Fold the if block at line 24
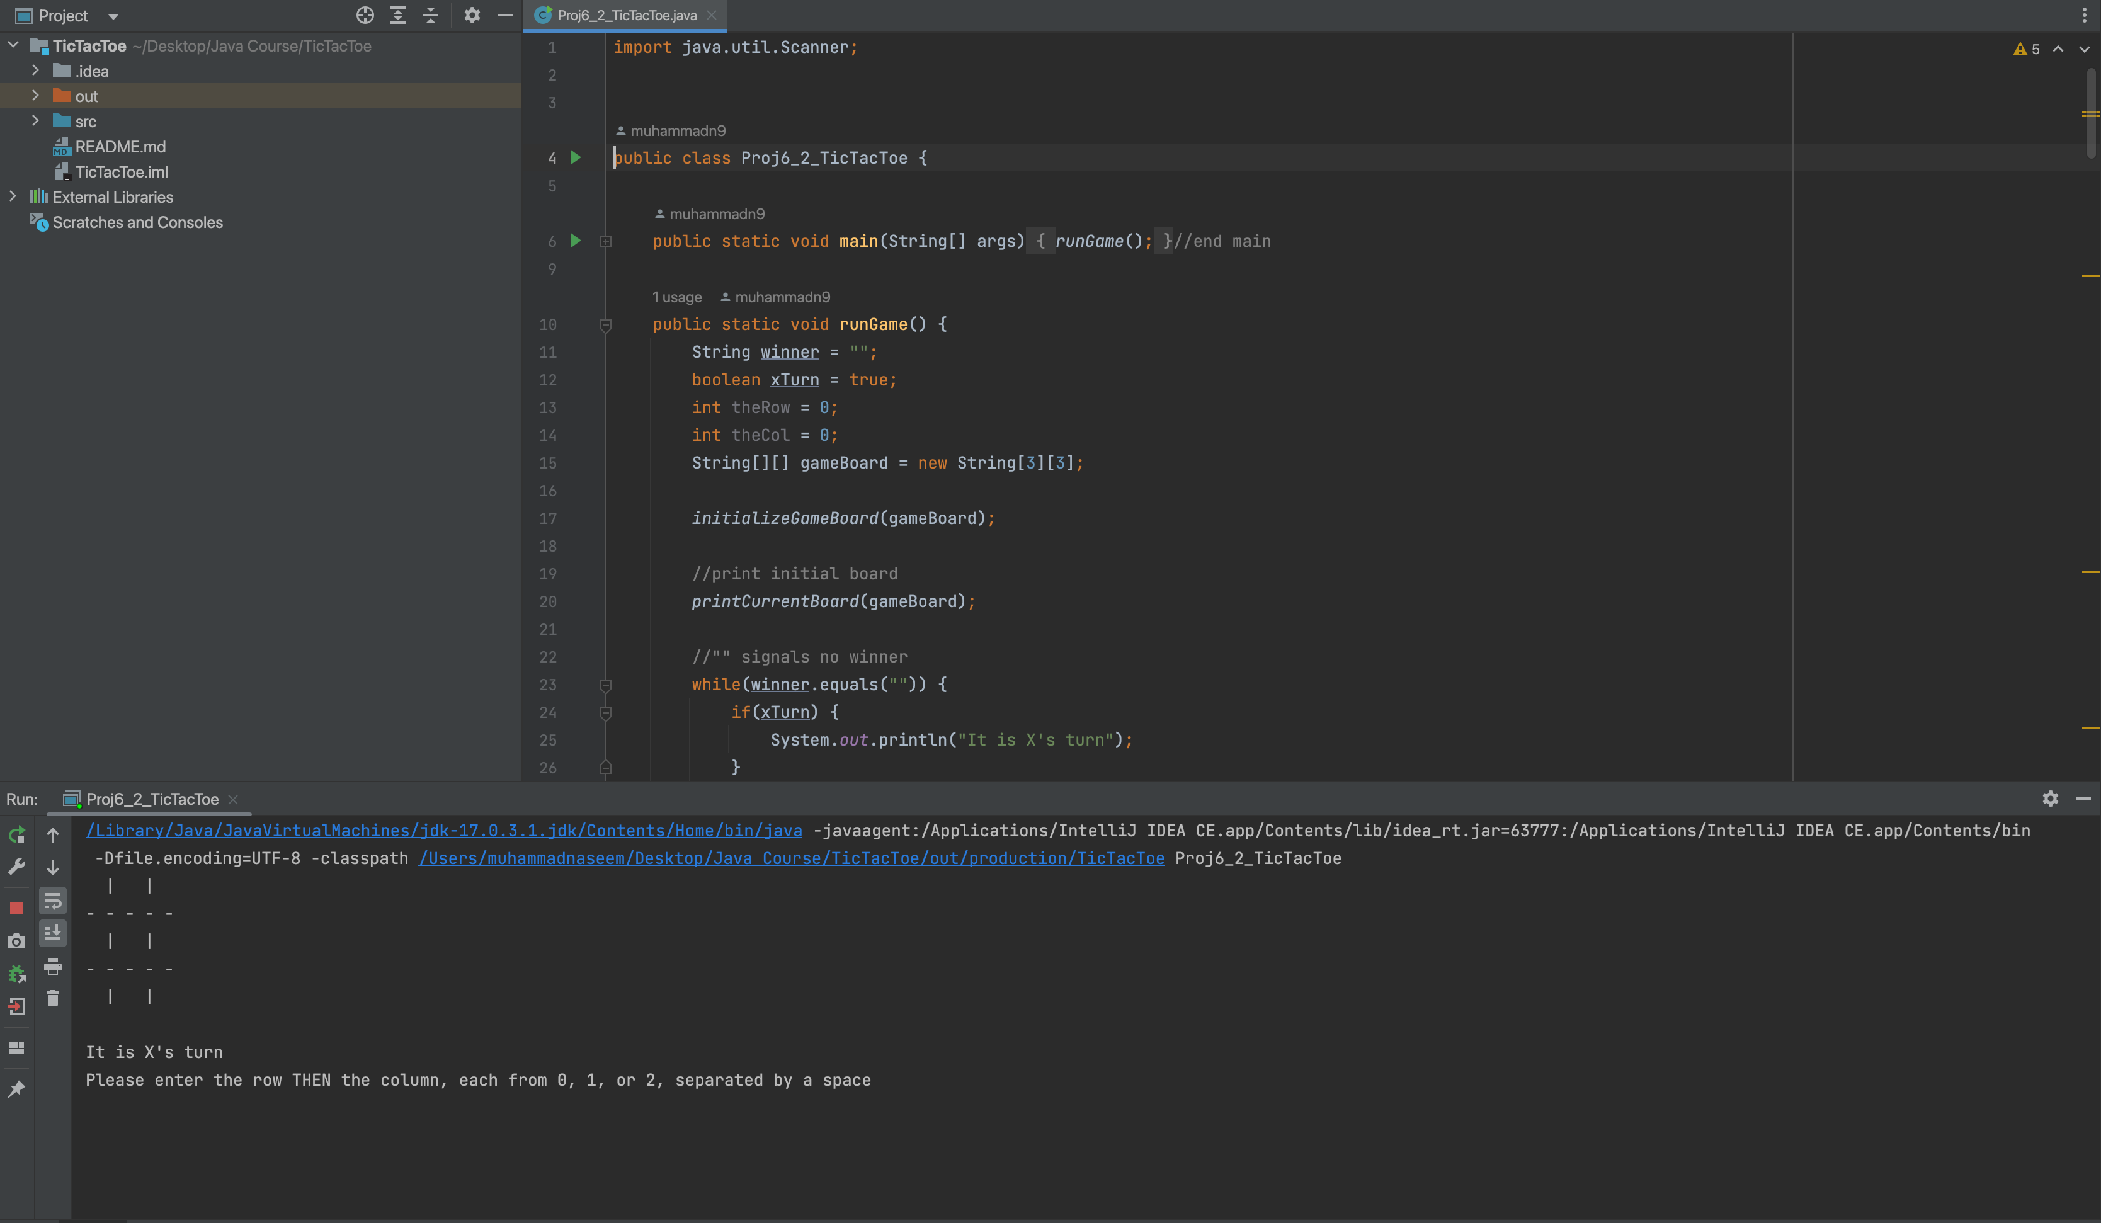This screenshot has height=1223, width=2101. (x=606, y=712)
